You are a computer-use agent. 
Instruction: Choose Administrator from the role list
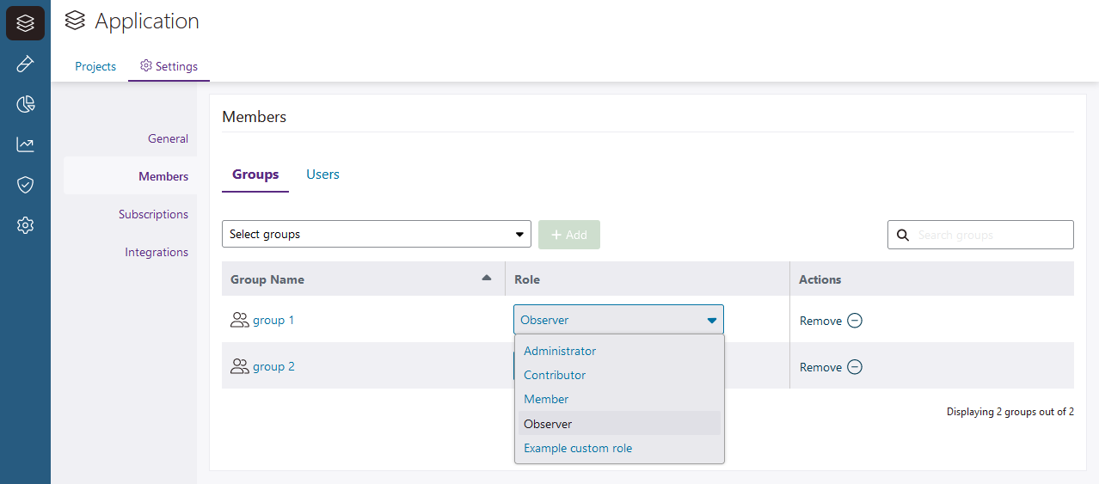(560, 351)
